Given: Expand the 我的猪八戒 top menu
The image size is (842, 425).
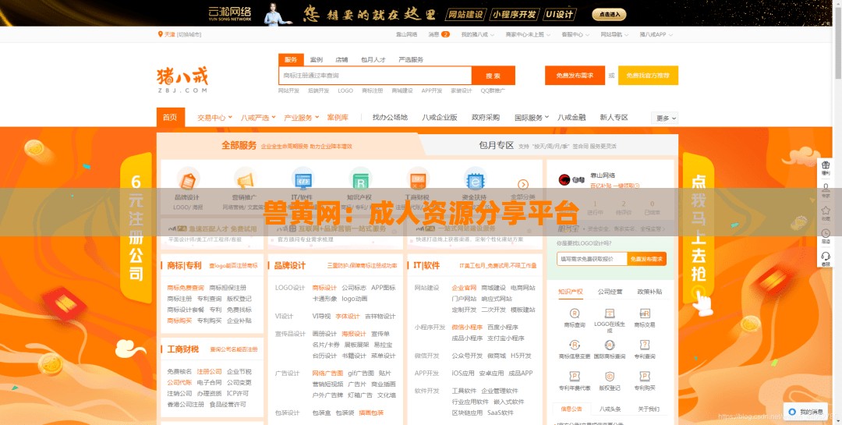Looking at the screenshot, I should tap(477, 34).
